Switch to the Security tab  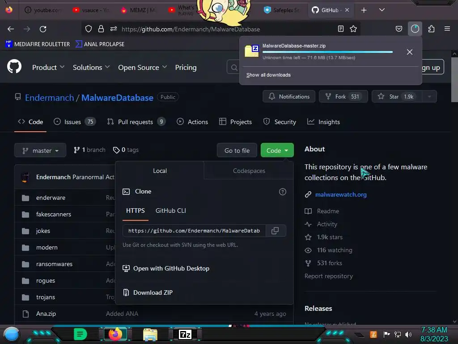tap(280, 122)
